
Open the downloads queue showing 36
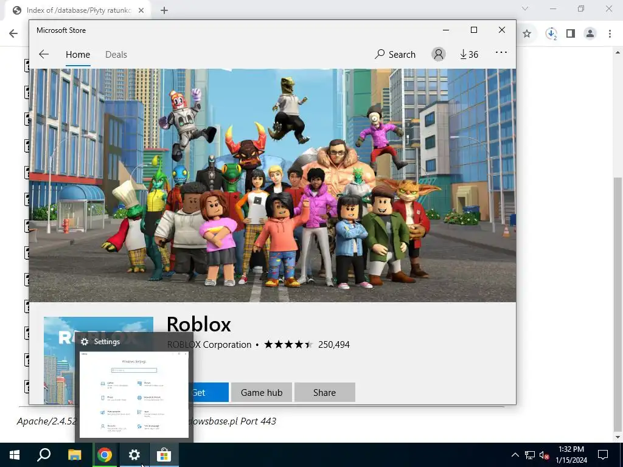click(x=469, y=54)
